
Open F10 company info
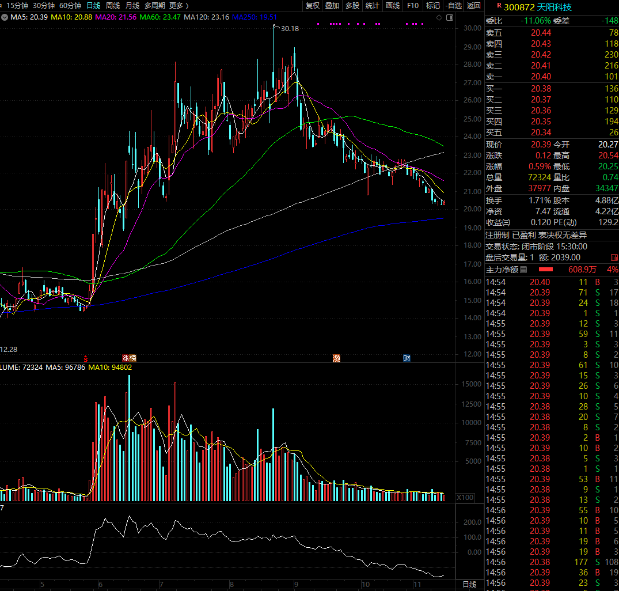click(412, 6)
